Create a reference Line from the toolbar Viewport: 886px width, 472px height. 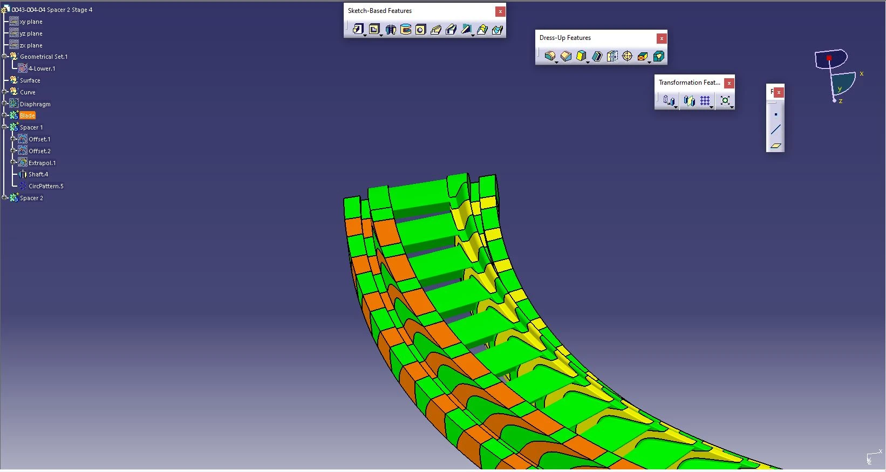(775, 129)
